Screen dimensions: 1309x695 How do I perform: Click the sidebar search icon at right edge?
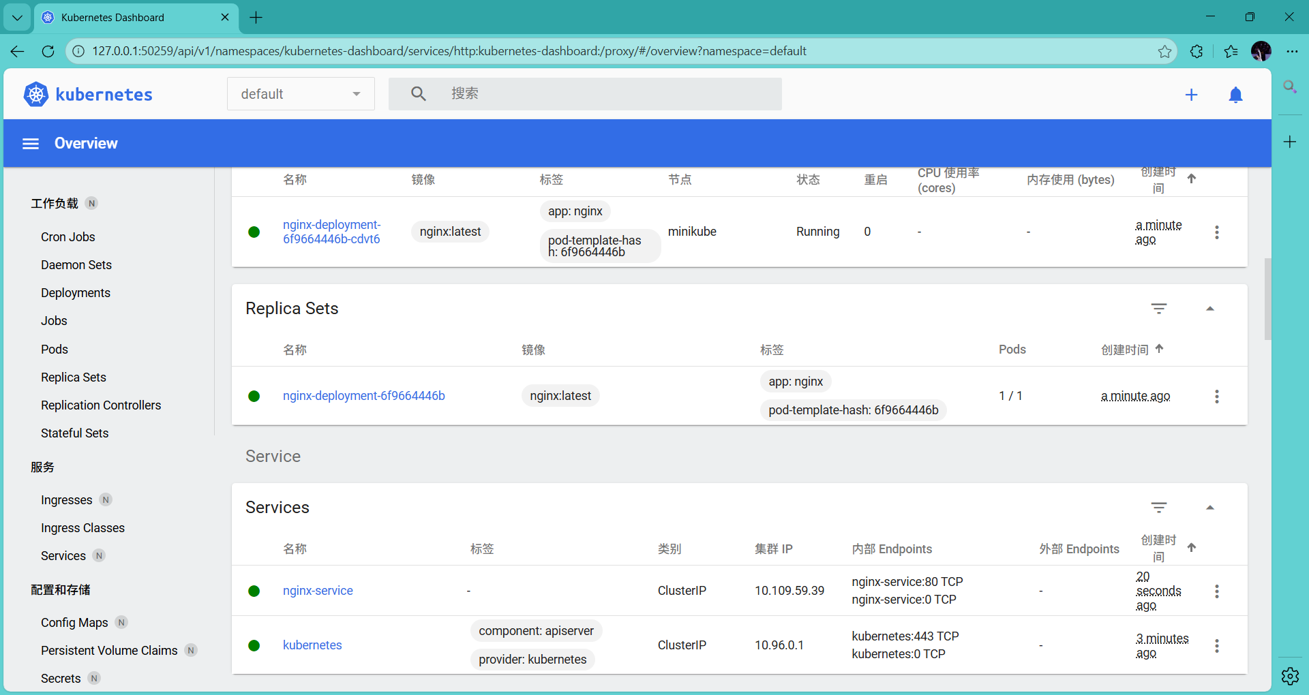coord(1290,87)
